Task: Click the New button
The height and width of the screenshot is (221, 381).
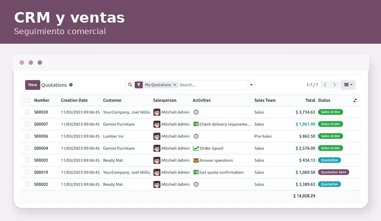Action: (x=33, y=85)
